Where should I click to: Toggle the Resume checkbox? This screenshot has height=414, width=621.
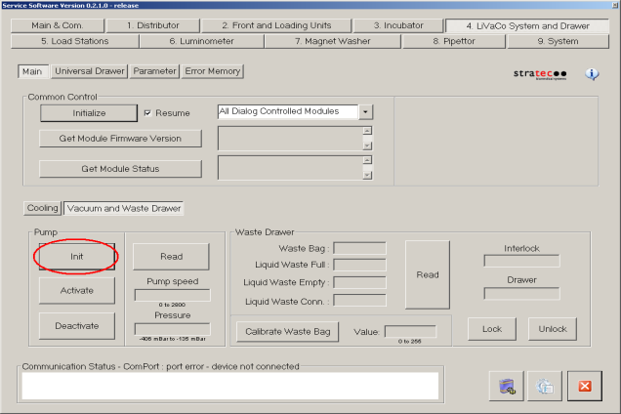(148, 113)
